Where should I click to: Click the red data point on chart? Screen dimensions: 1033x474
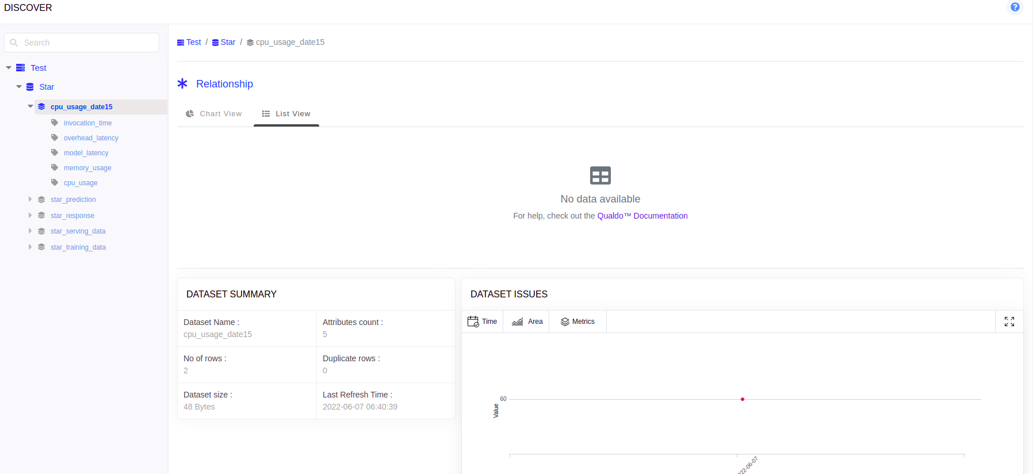point(743,399)
